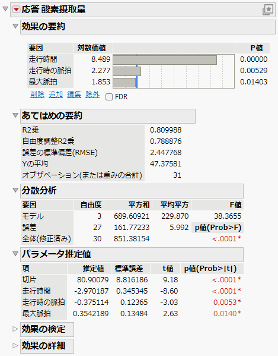Click the P value 0.00529
This screenshot has width=278, height=356.
point(254,71)
